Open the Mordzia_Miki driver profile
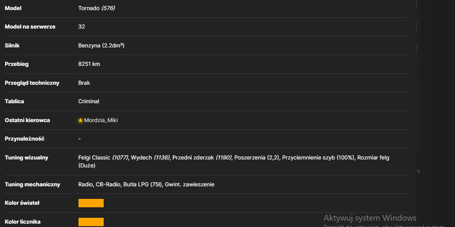 click(x=101, y=120)
